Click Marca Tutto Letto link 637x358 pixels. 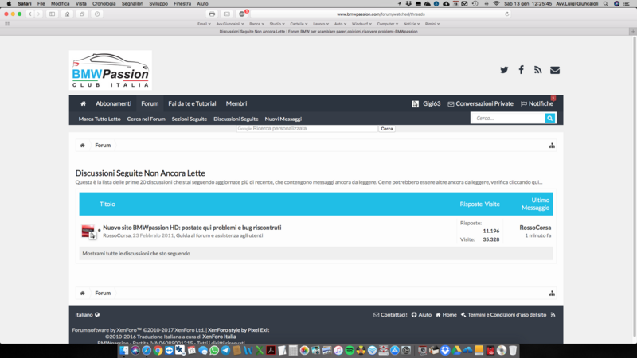point(100,119)
